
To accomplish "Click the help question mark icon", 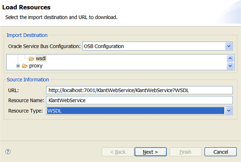I will point(8,151).
